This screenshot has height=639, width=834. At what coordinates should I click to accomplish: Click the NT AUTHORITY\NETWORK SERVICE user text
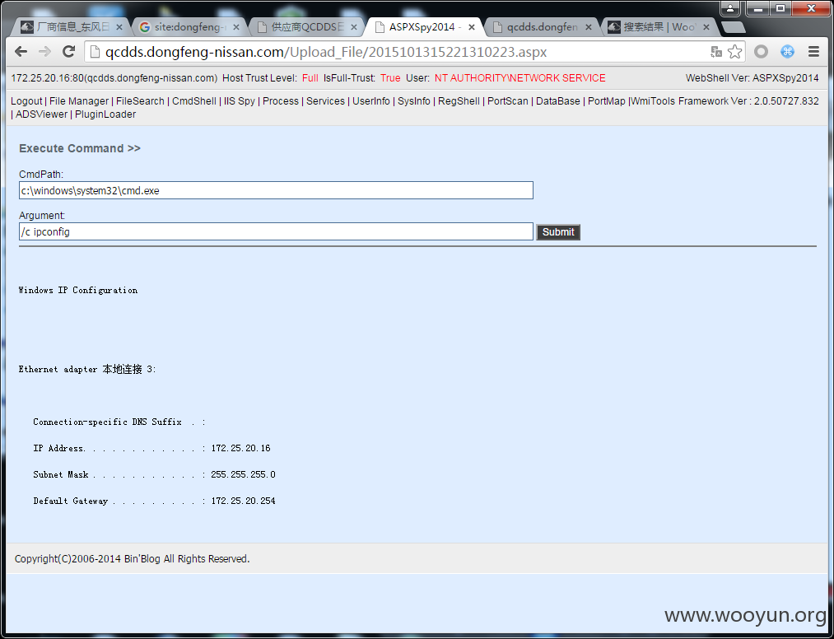coord(520,78)
